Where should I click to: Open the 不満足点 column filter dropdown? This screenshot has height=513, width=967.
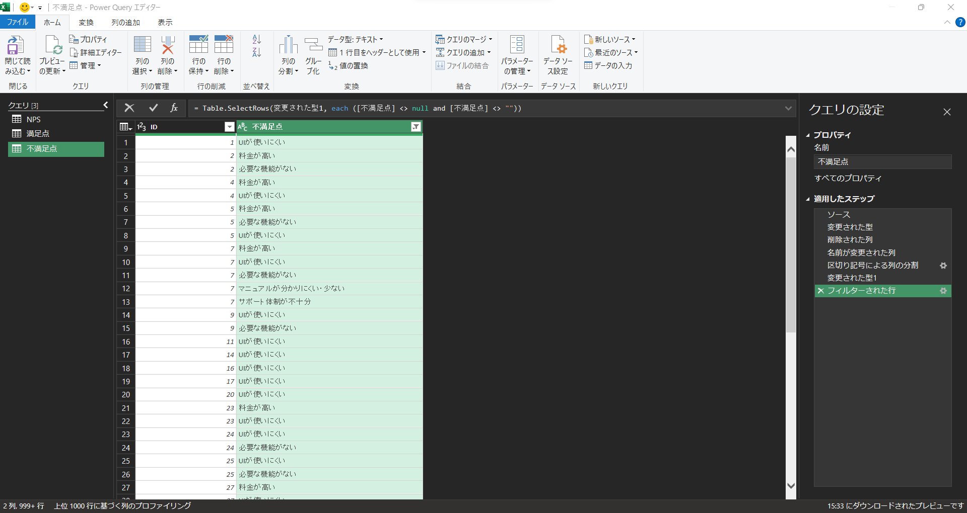click(x=416, y=127)
